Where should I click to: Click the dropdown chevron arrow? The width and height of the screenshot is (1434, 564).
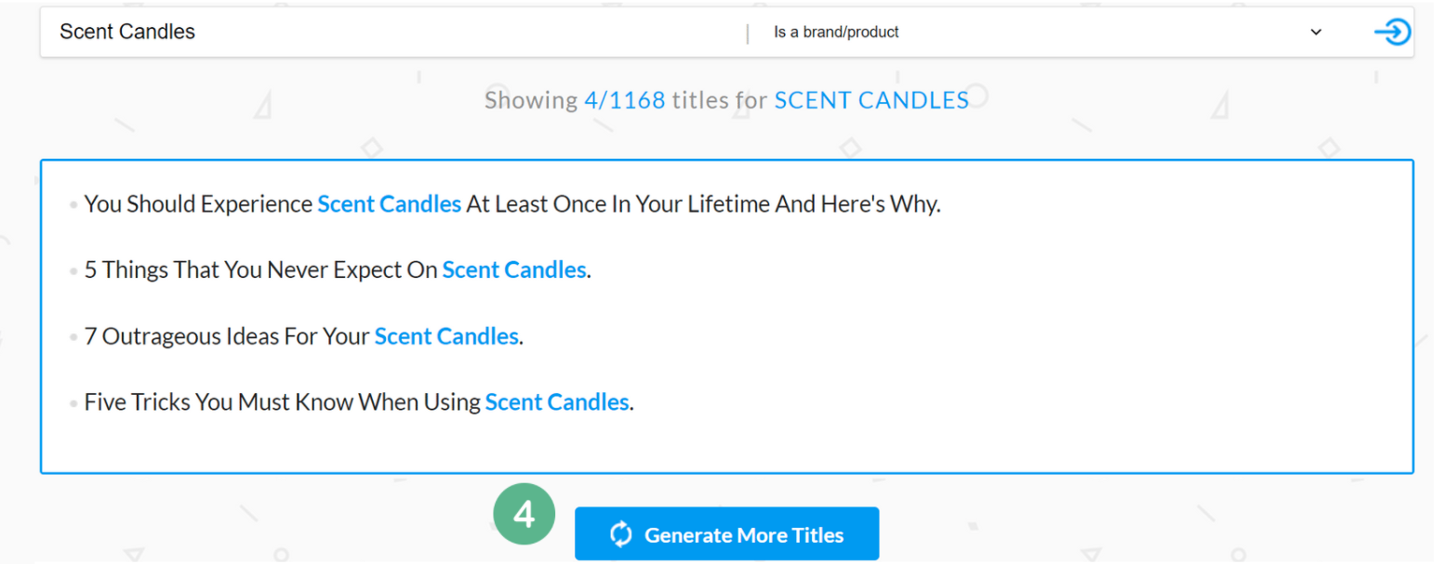[x=1316, y=33]
